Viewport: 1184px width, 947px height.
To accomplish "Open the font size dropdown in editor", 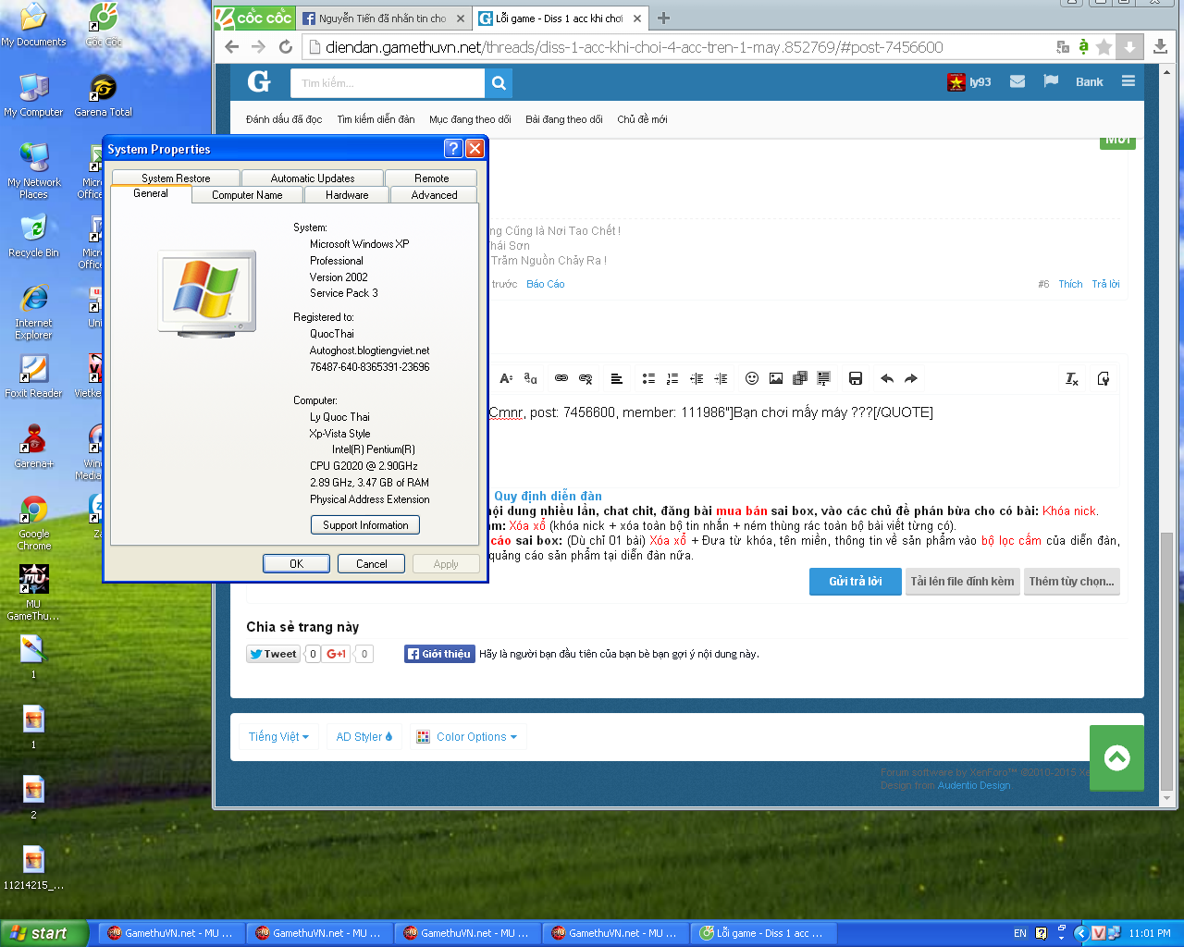I will (506, 378).
